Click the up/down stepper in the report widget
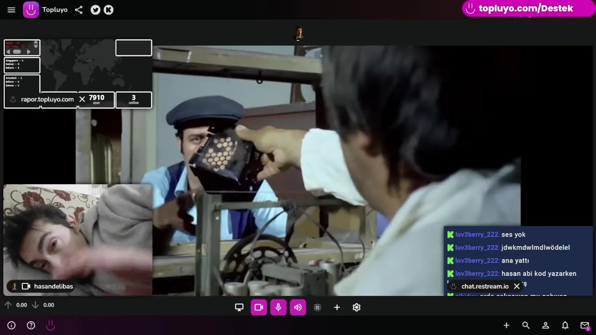 pos(36,44)
